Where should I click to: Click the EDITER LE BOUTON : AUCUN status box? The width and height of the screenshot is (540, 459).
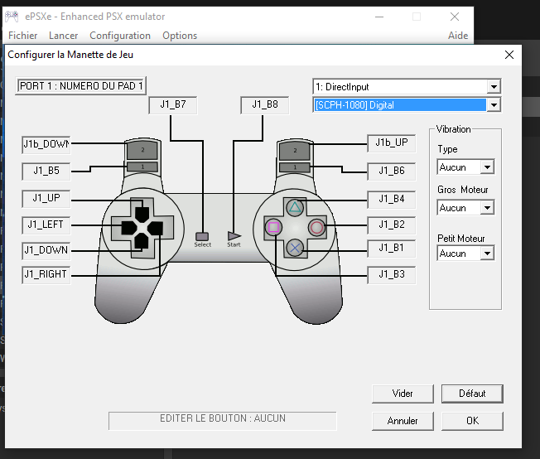pos(223,421)
